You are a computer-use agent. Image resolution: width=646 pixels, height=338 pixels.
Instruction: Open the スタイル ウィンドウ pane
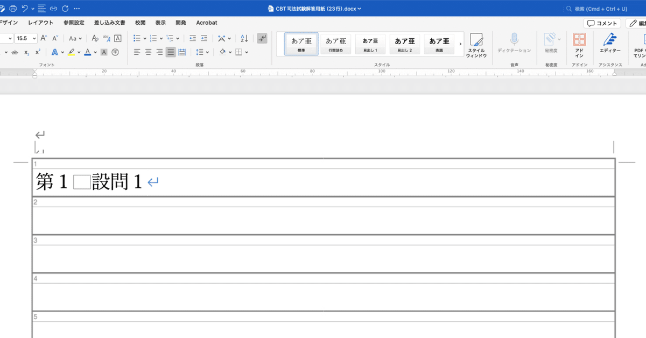click(476, 45)
